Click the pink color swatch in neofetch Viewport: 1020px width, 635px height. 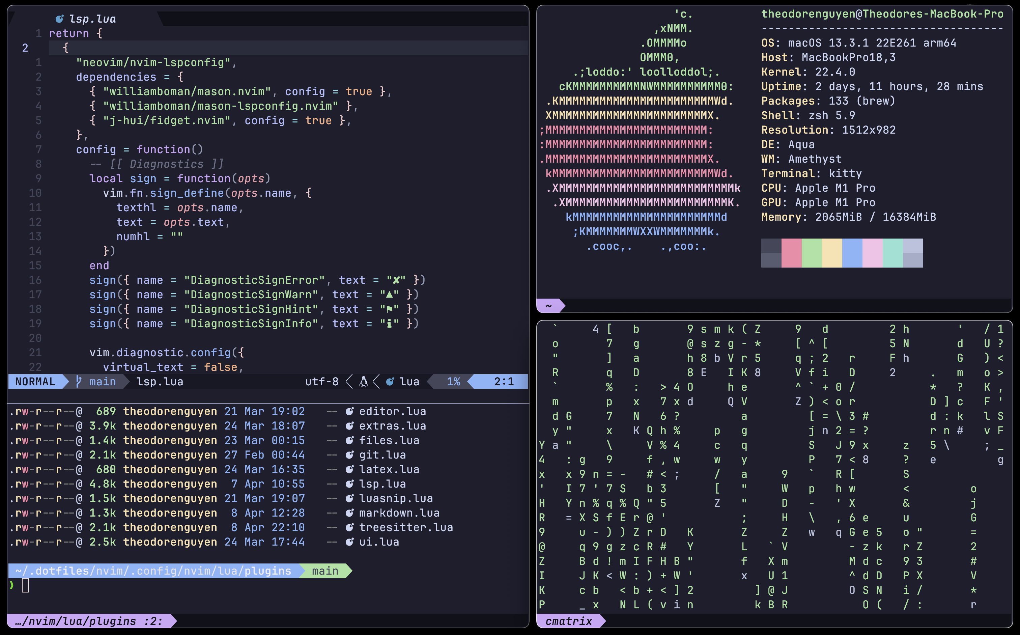pos(791,253)
